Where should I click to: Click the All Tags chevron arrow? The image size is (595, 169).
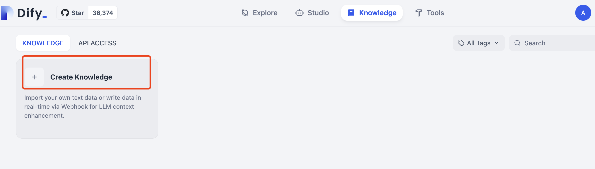point(497,43)
